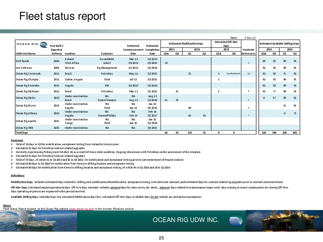Select the Ocean Rig TBN row name

point(24,128)
